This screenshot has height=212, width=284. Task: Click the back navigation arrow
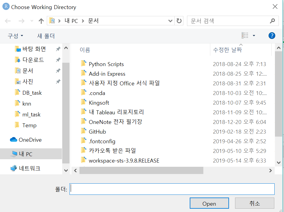(x=8, y=21)
